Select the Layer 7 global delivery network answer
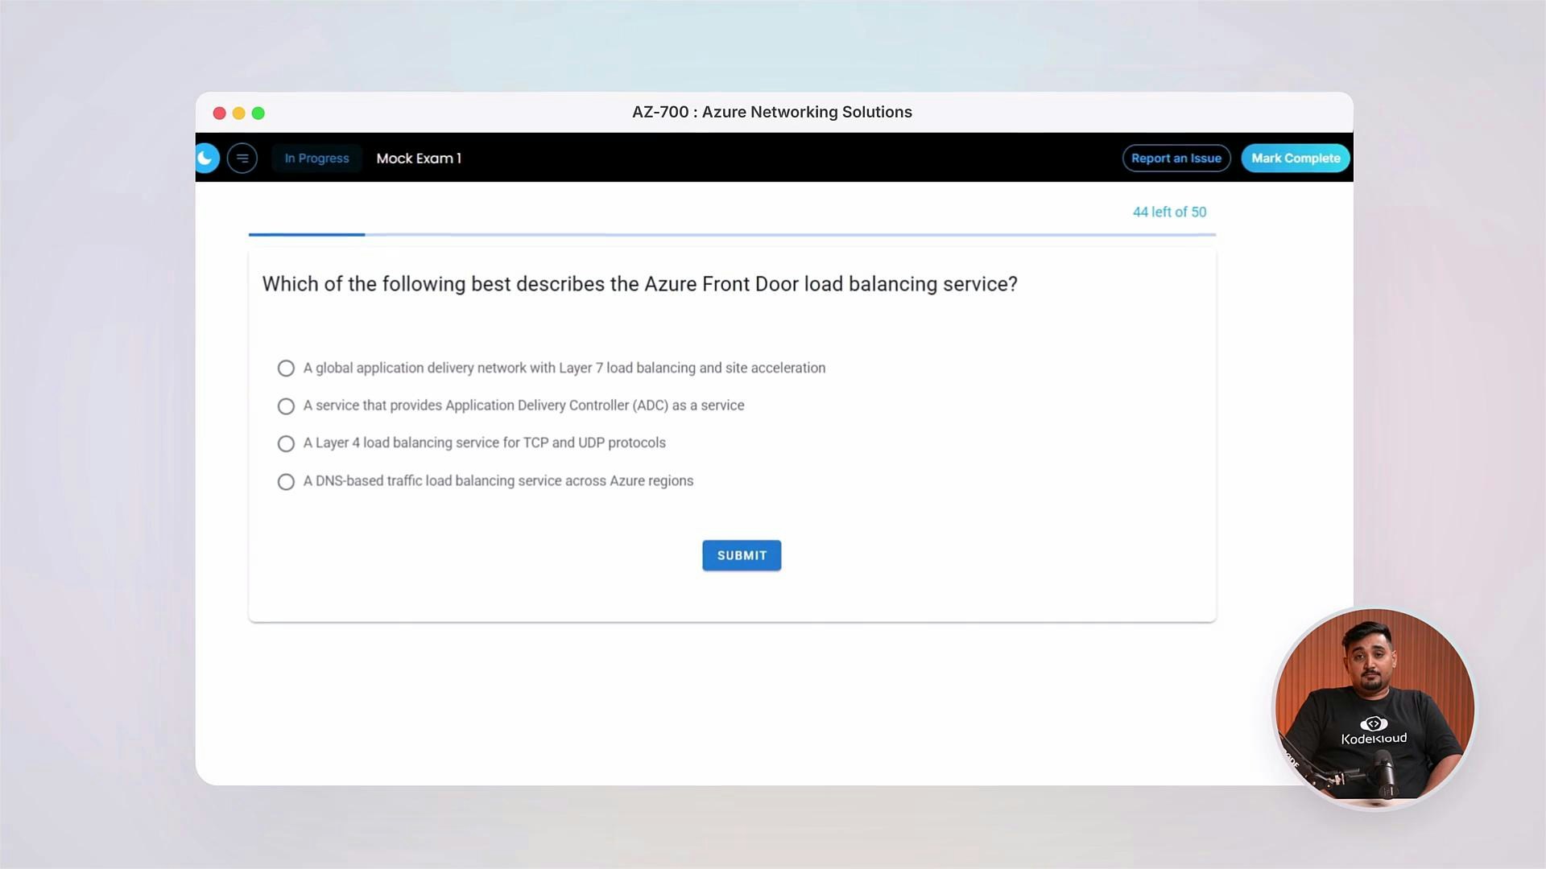The image size is (1546, 869). coord(286,368)
